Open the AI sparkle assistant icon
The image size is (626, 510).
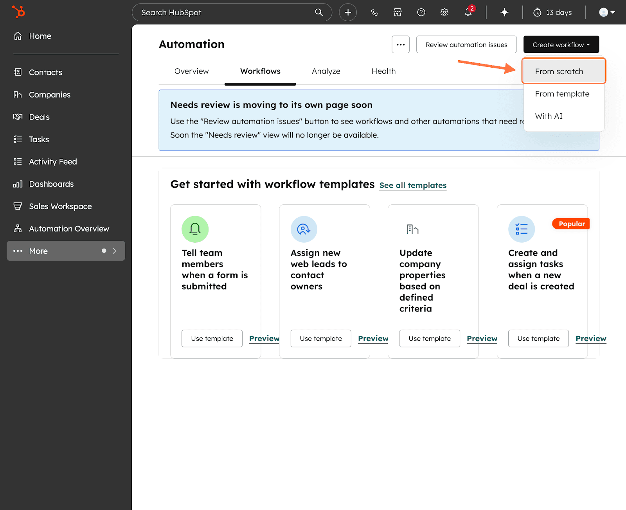[504, 13]
